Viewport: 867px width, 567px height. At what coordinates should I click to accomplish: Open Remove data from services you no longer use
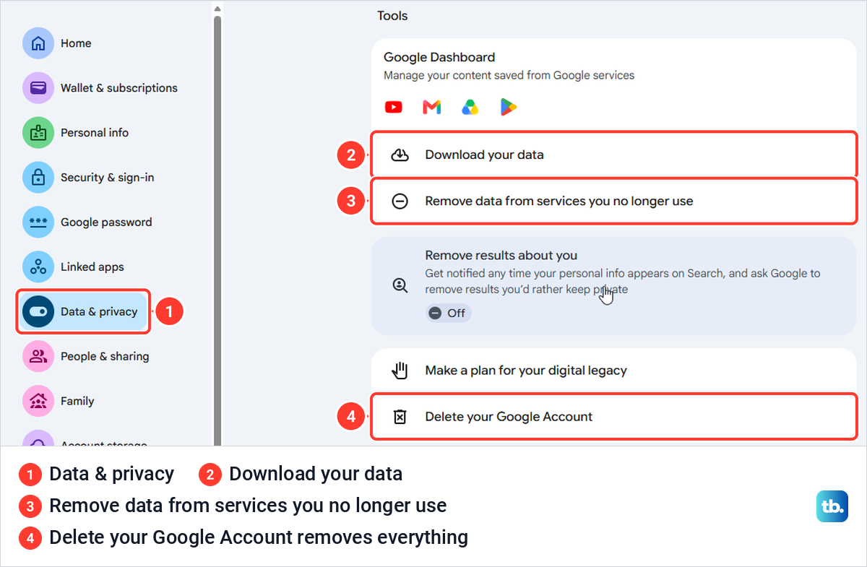(x=613, y=202)
